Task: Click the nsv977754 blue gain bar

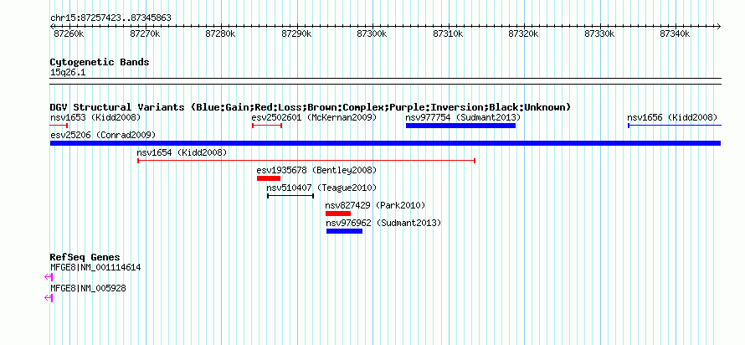Action: 461,126
